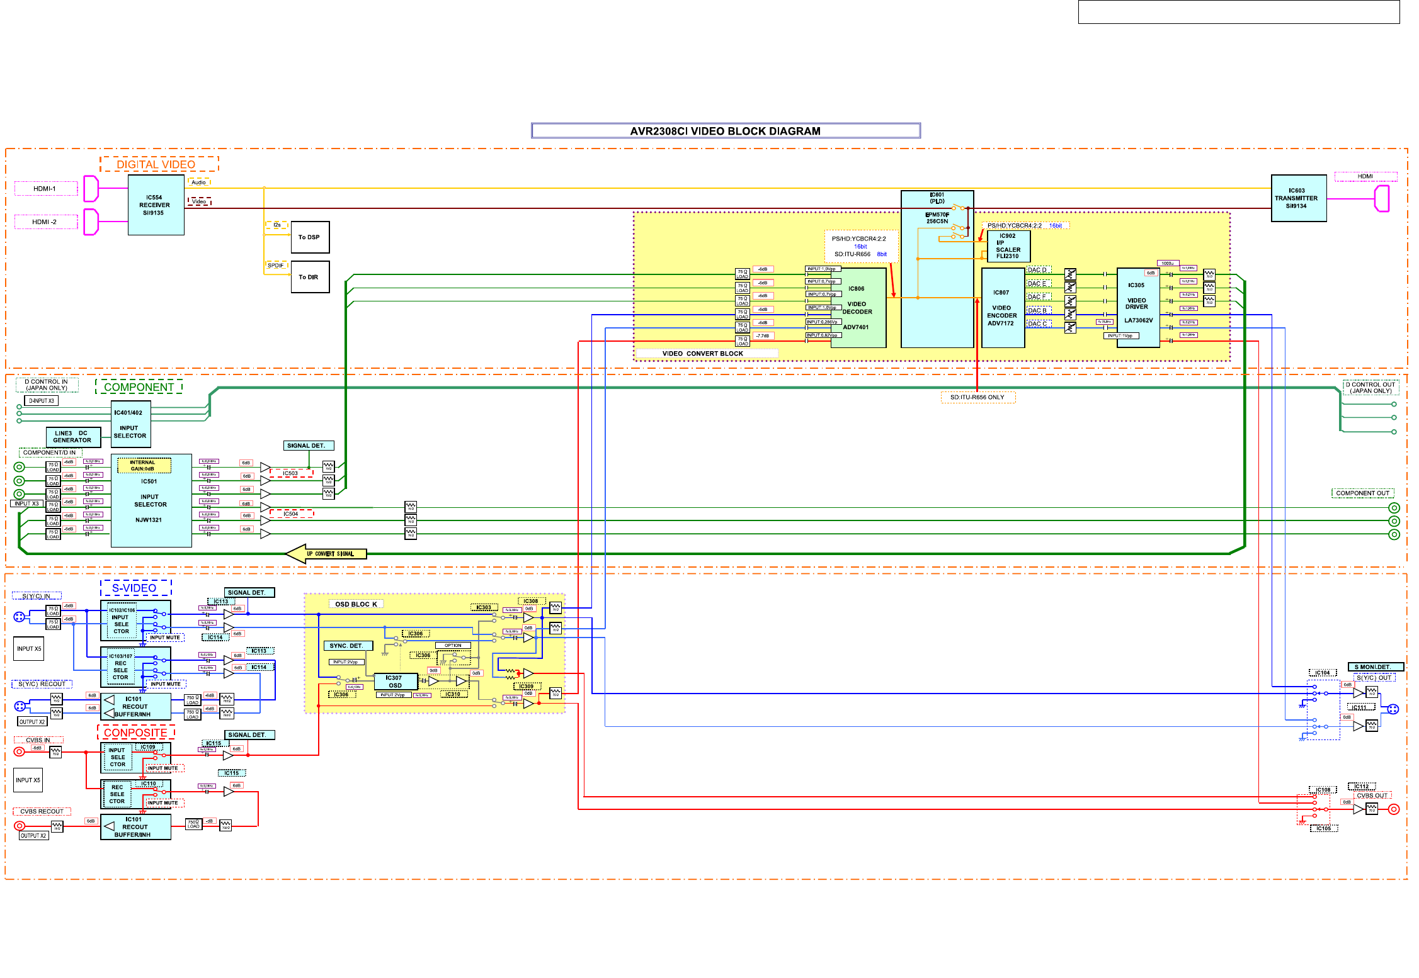The height and width of the screenshot is (978, 1419).
Task: Click the To DIR block
Action: 310,277
